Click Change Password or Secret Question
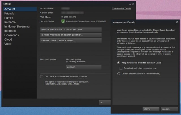 [71, 35]
